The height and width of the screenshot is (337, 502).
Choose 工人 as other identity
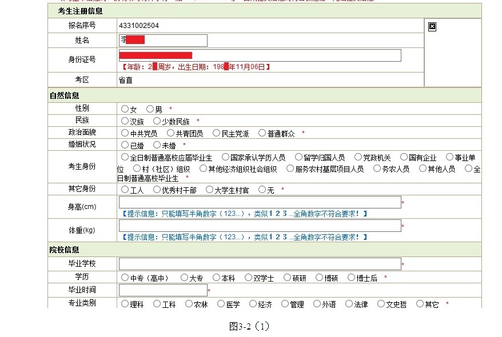click(x=125, y=190)
